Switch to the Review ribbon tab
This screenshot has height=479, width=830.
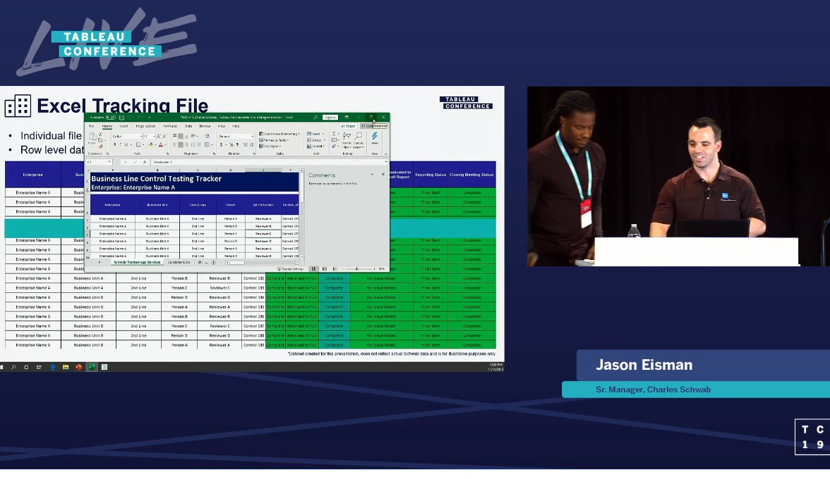point(205,126)
